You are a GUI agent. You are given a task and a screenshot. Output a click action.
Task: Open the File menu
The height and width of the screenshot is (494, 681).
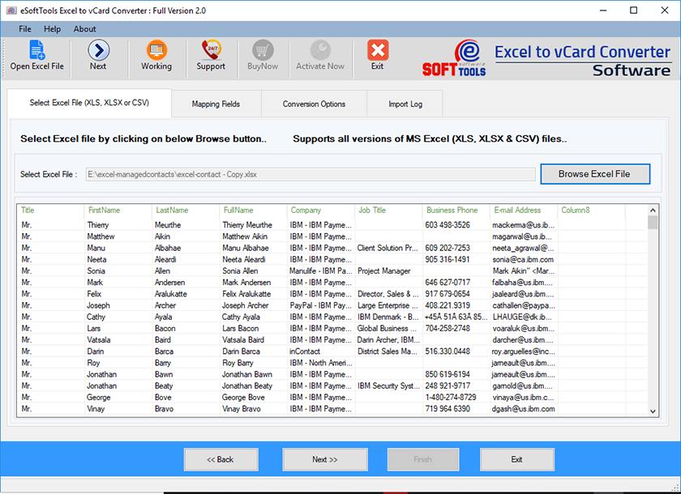[25, 29]
